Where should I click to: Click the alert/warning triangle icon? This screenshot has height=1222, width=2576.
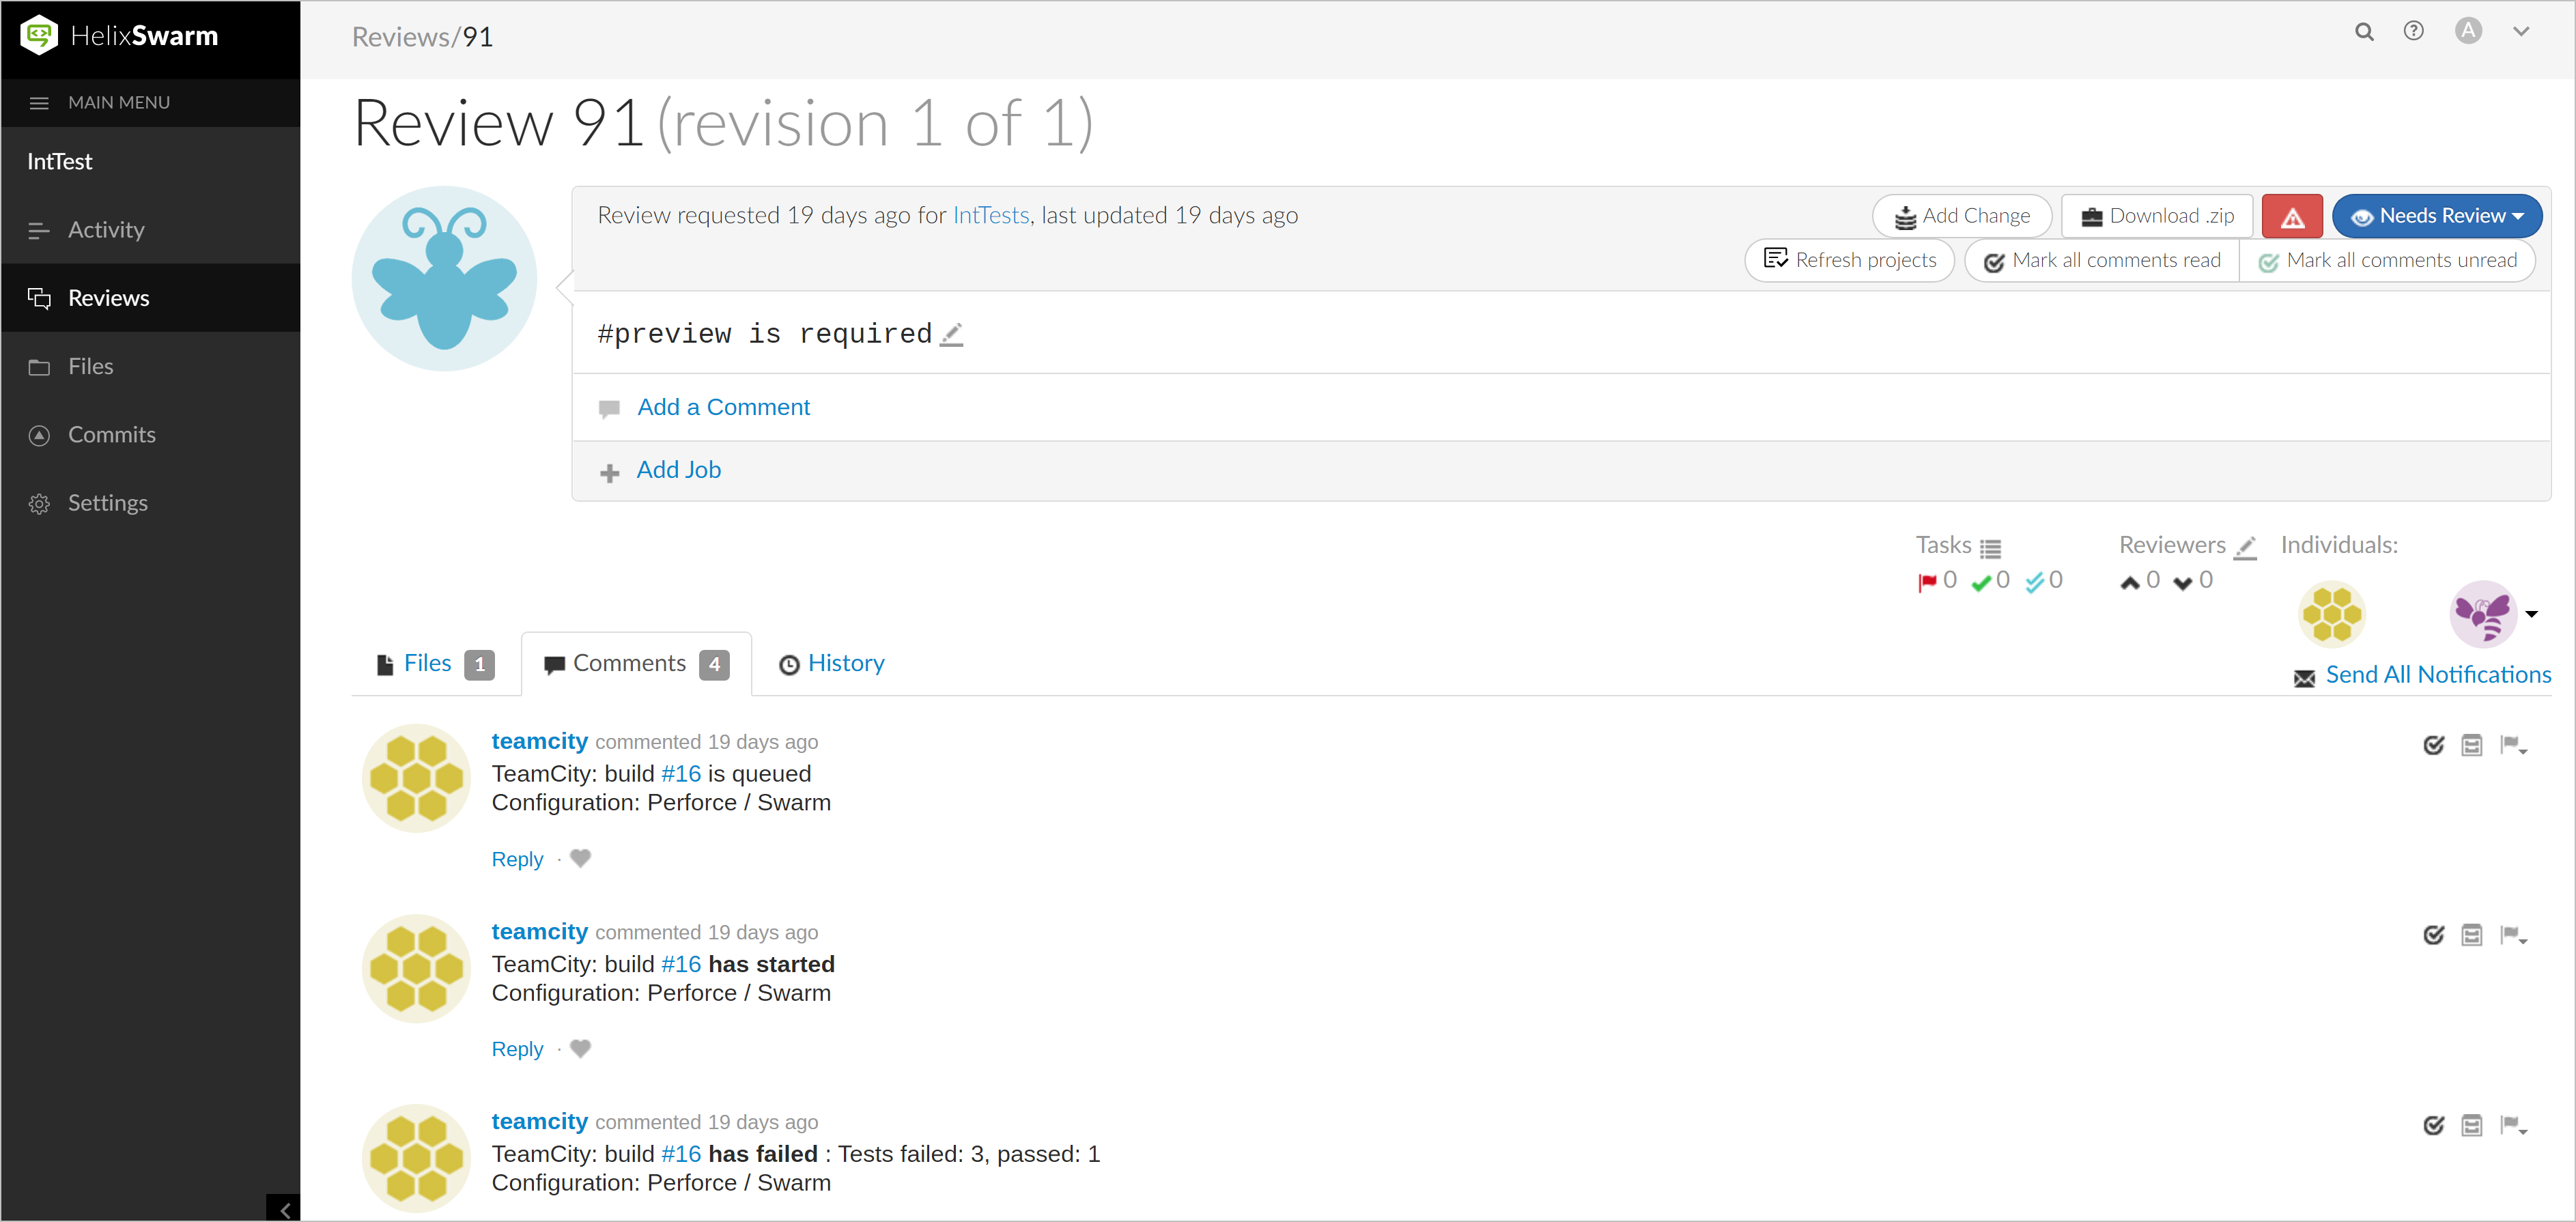pos(2293,215)
